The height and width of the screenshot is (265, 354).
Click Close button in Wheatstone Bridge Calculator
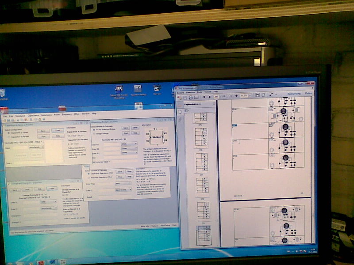click(135, 128)
